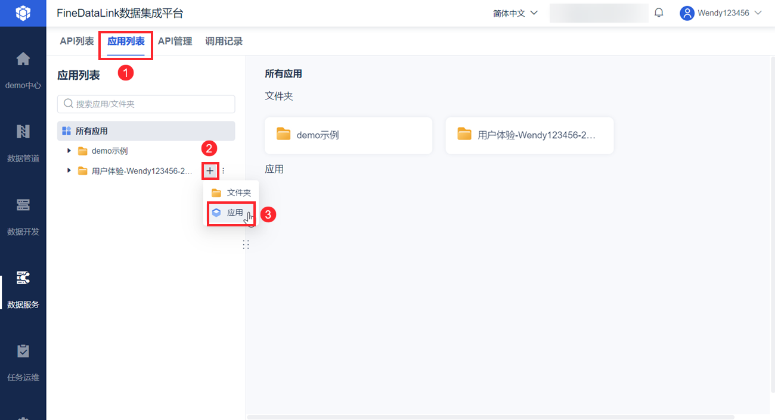Click the 搜索应用/文件夹 search field
Viewport: 775px width, 420px height.
pos(146,104)
